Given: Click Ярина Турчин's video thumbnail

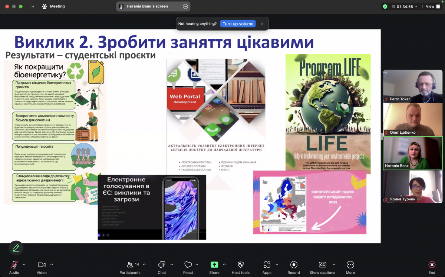Looking at the screenshot, I should tap(413, 187).
